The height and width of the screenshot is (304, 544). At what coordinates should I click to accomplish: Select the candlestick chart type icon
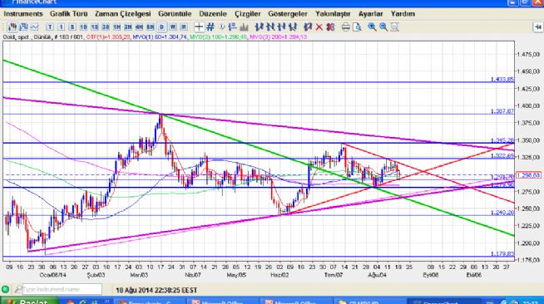[x=12, y=27]
